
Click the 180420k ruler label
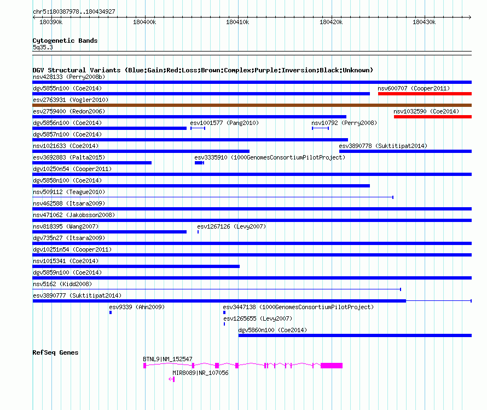[x=331, y=22]
